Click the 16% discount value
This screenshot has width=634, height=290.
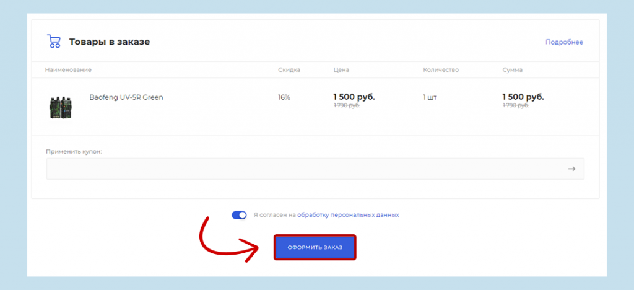[x=284, y=97]
